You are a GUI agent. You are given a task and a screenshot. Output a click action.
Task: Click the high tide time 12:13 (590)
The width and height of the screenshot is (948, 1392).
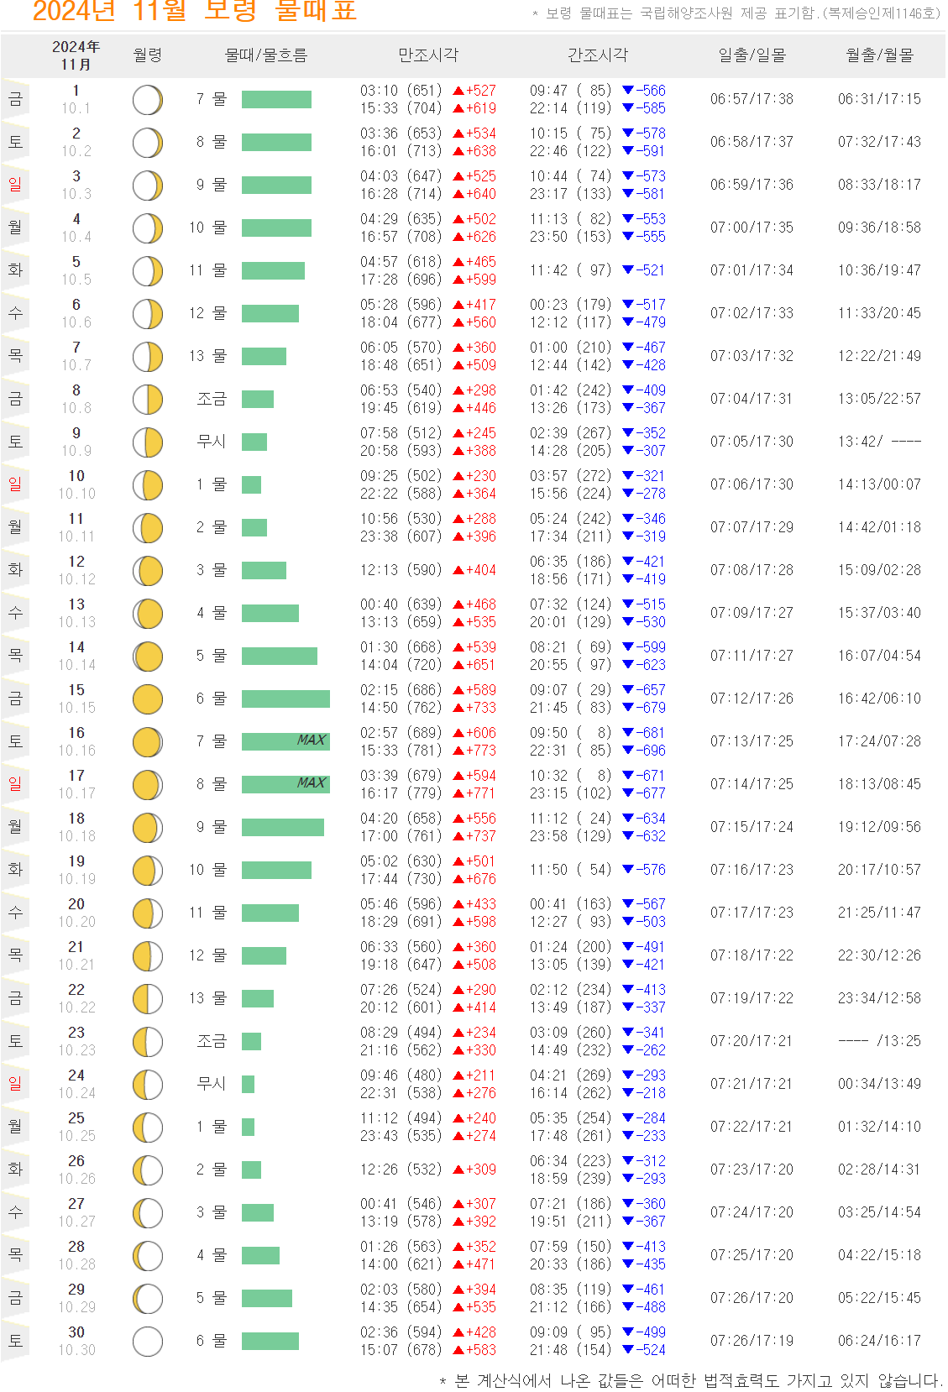coord(401,570)
